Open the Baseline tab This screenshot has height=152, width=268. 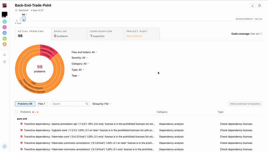coord(69,34)
